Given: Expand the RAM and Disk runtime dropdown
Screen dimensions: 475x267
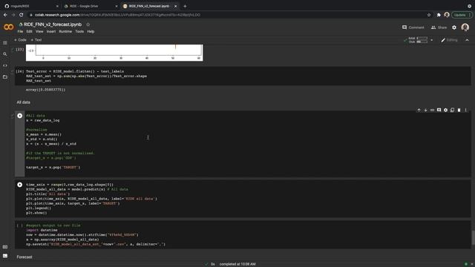Looking at the screenshot, I should tap(432, 40).
